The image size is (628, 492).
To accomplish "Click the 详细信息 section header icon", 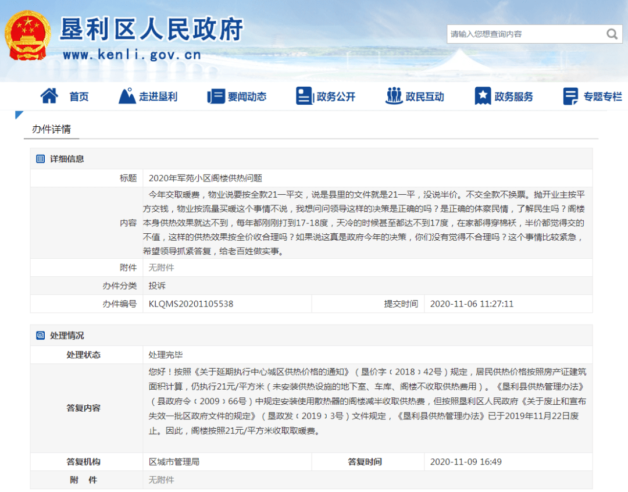I will [x=40, y=159].
